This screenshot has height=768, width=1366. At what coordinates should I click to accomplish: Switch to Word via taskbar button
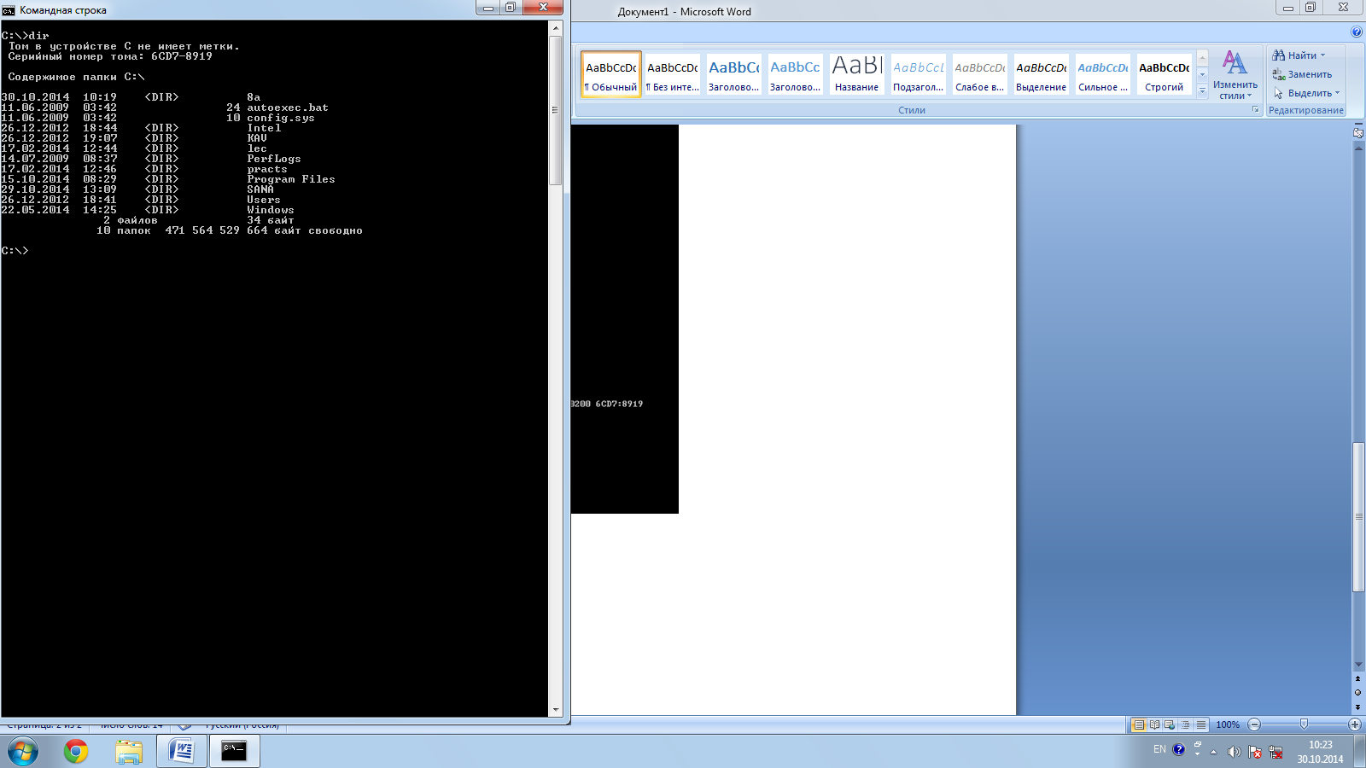tap(182, 752)
